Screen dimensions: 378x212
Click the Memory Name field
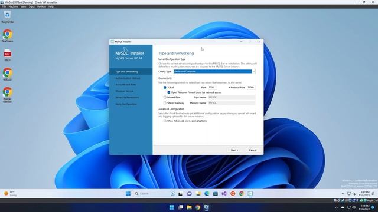[232, 103]
